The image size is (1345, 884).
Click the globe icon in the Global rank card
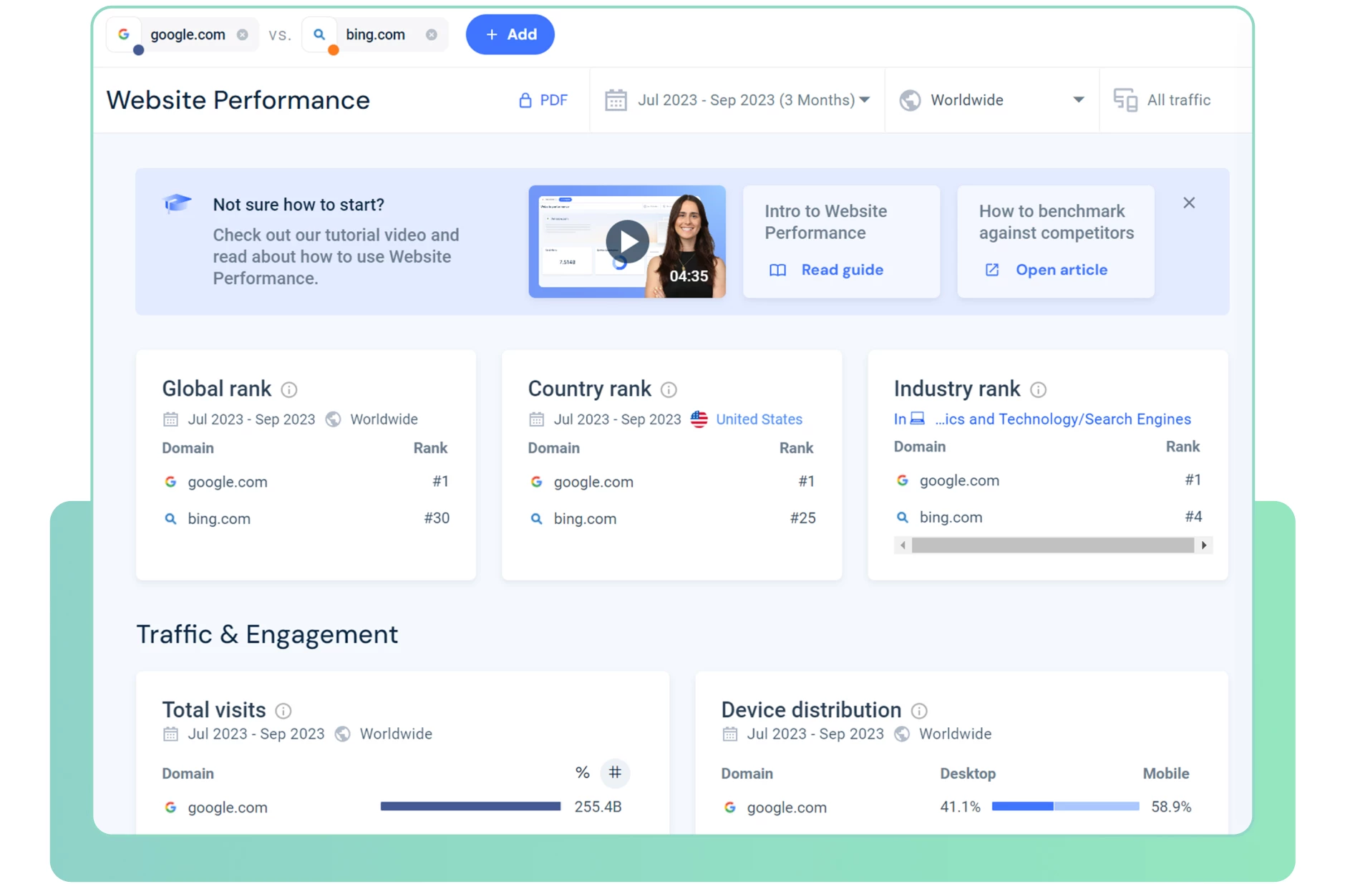tap(333, 419)
